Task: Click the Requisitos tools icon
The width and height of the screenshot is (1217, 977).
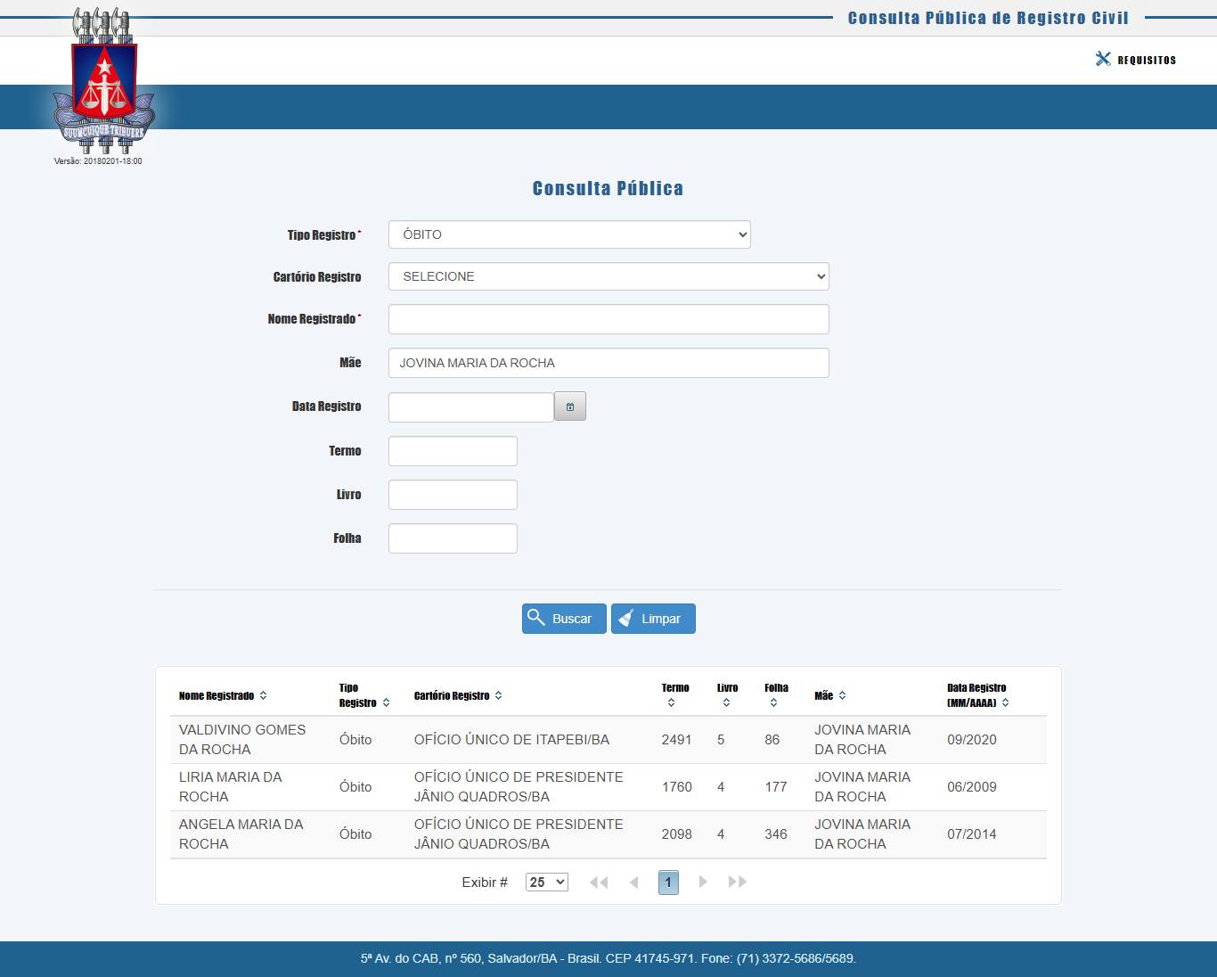Action: (1103, 59)
